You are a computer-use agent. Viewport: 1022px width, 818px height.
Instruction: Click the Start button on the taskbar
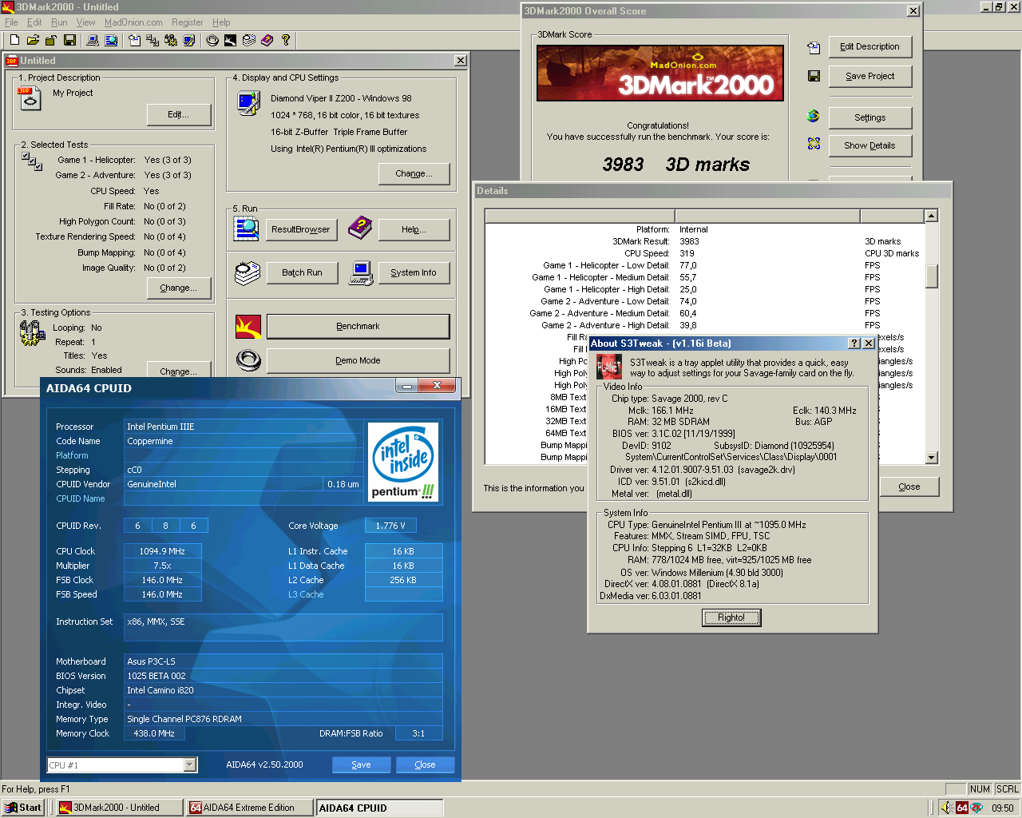point(23,808)
